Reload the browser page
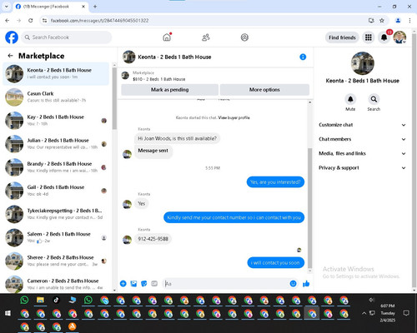 coord(31,21)
